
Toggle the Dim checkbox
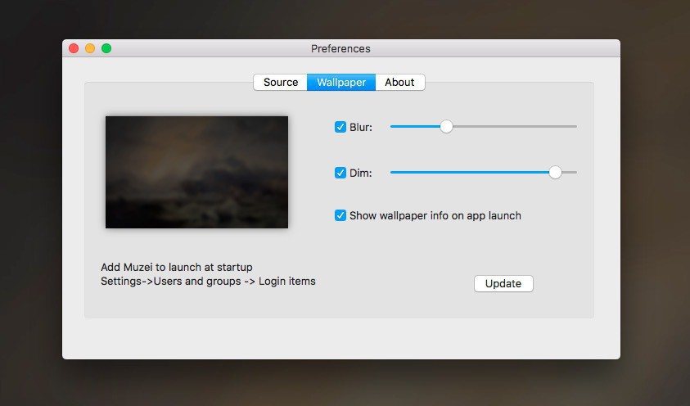point(340,173)
